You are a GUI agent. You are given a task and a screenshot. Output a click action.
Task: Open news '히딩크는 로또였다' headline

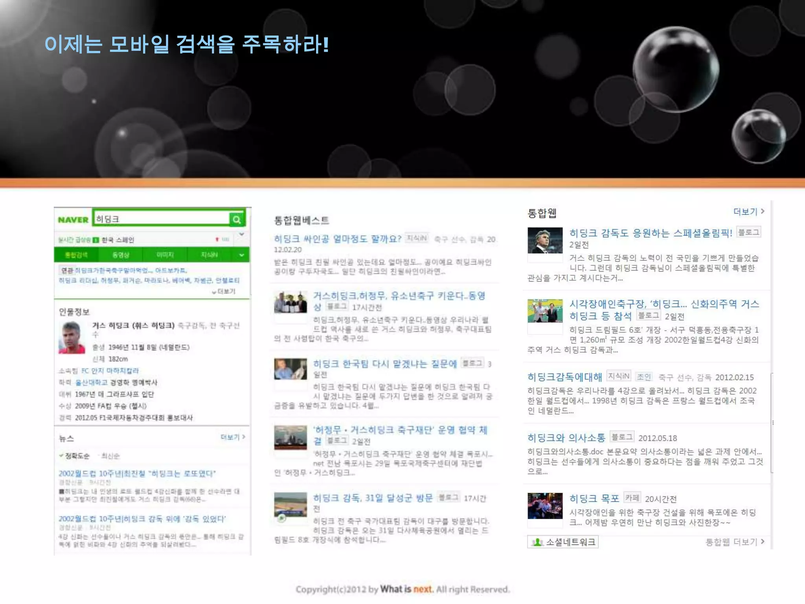tap(137, 473)
